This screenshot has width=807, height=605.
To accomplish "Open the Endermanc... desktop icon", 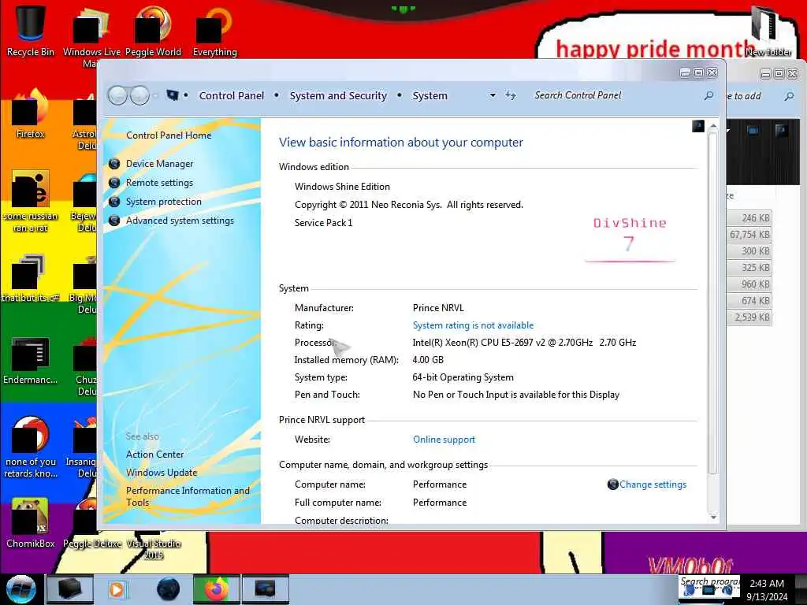I will pyautogui.click(x=31, y=360).
